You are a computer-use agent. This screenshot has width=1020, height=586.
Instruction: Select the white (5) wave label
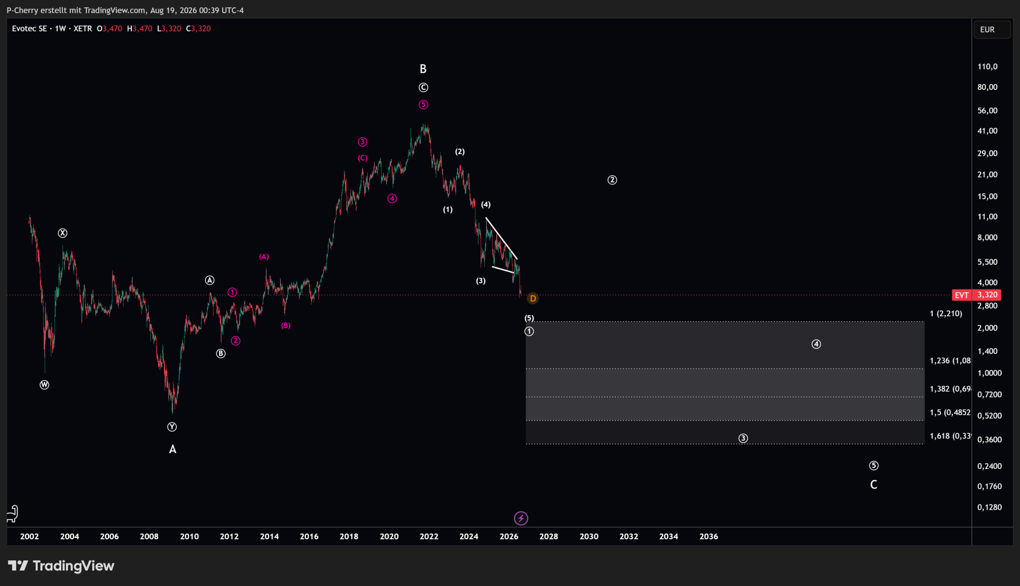pos(529,318)
